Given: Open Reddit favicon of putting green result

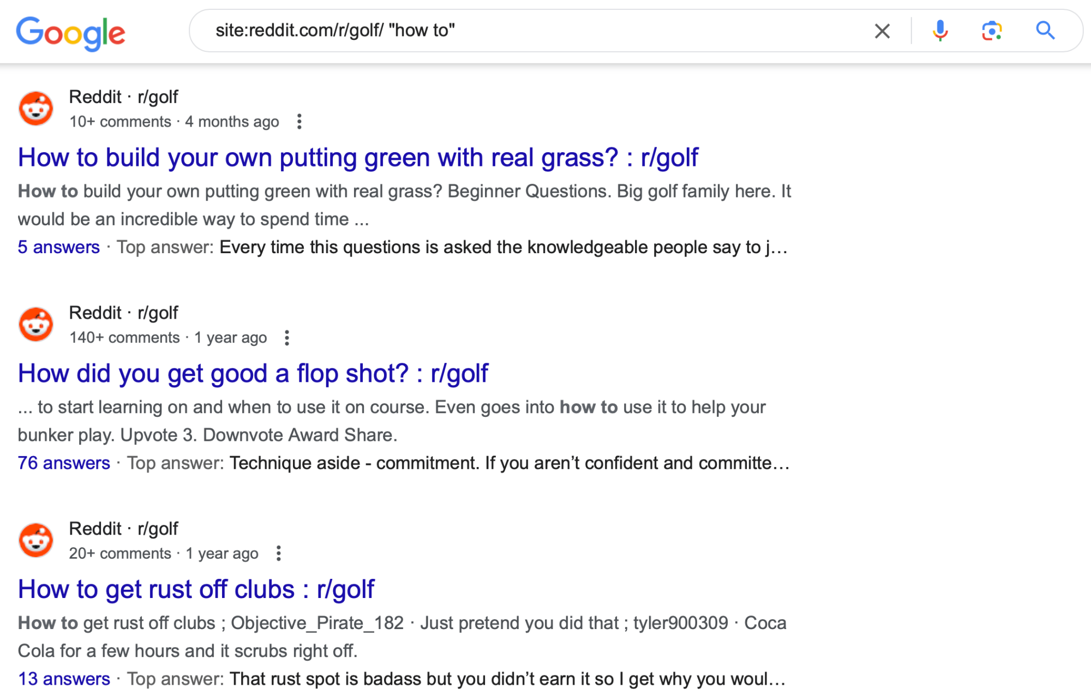Looking at the screenshot, I should (x=36, y=108).
